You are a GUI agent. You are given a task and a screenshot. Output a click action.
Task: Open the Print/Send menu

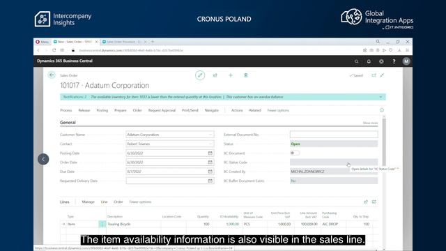pyautogui.click(x=190, y=110)
